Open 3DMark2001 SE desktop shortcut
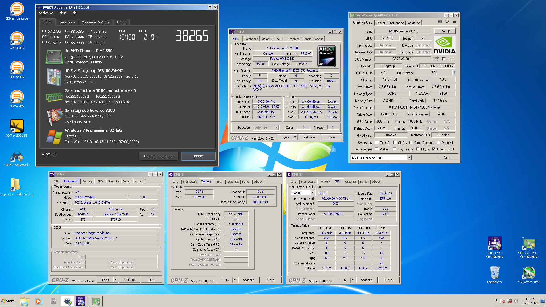The width and height of the screenshot is (546, 307). pyautogui.click(x=17, y=128)
